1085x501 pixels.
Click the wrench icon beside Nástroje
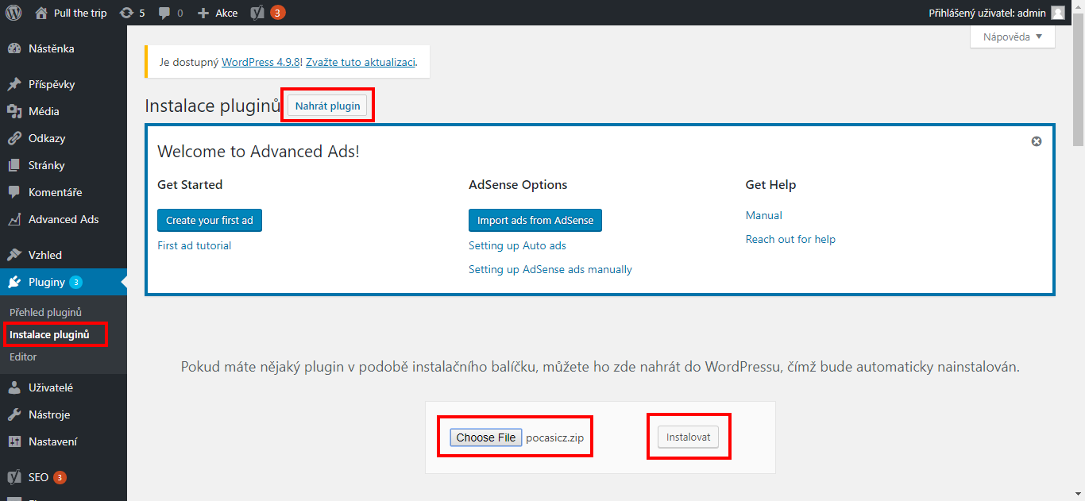pyautogui.click(x=14, y=414)
